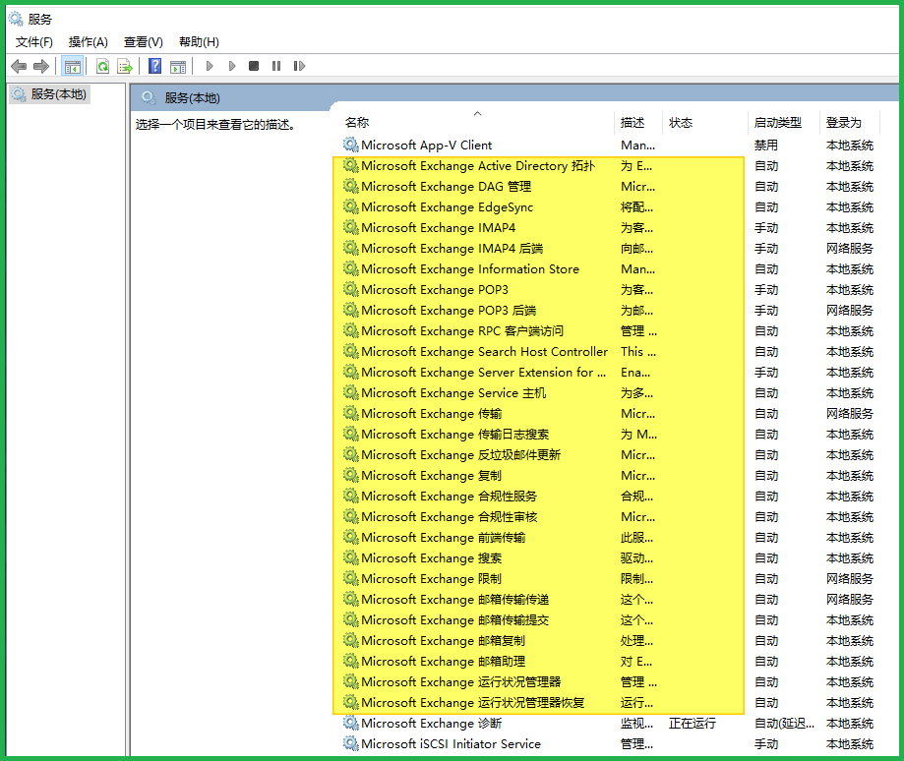Select Microsoft Exchange 邮箱传输传递 service
This screenshot has width=904, height=761.
(x=454, y=599)
